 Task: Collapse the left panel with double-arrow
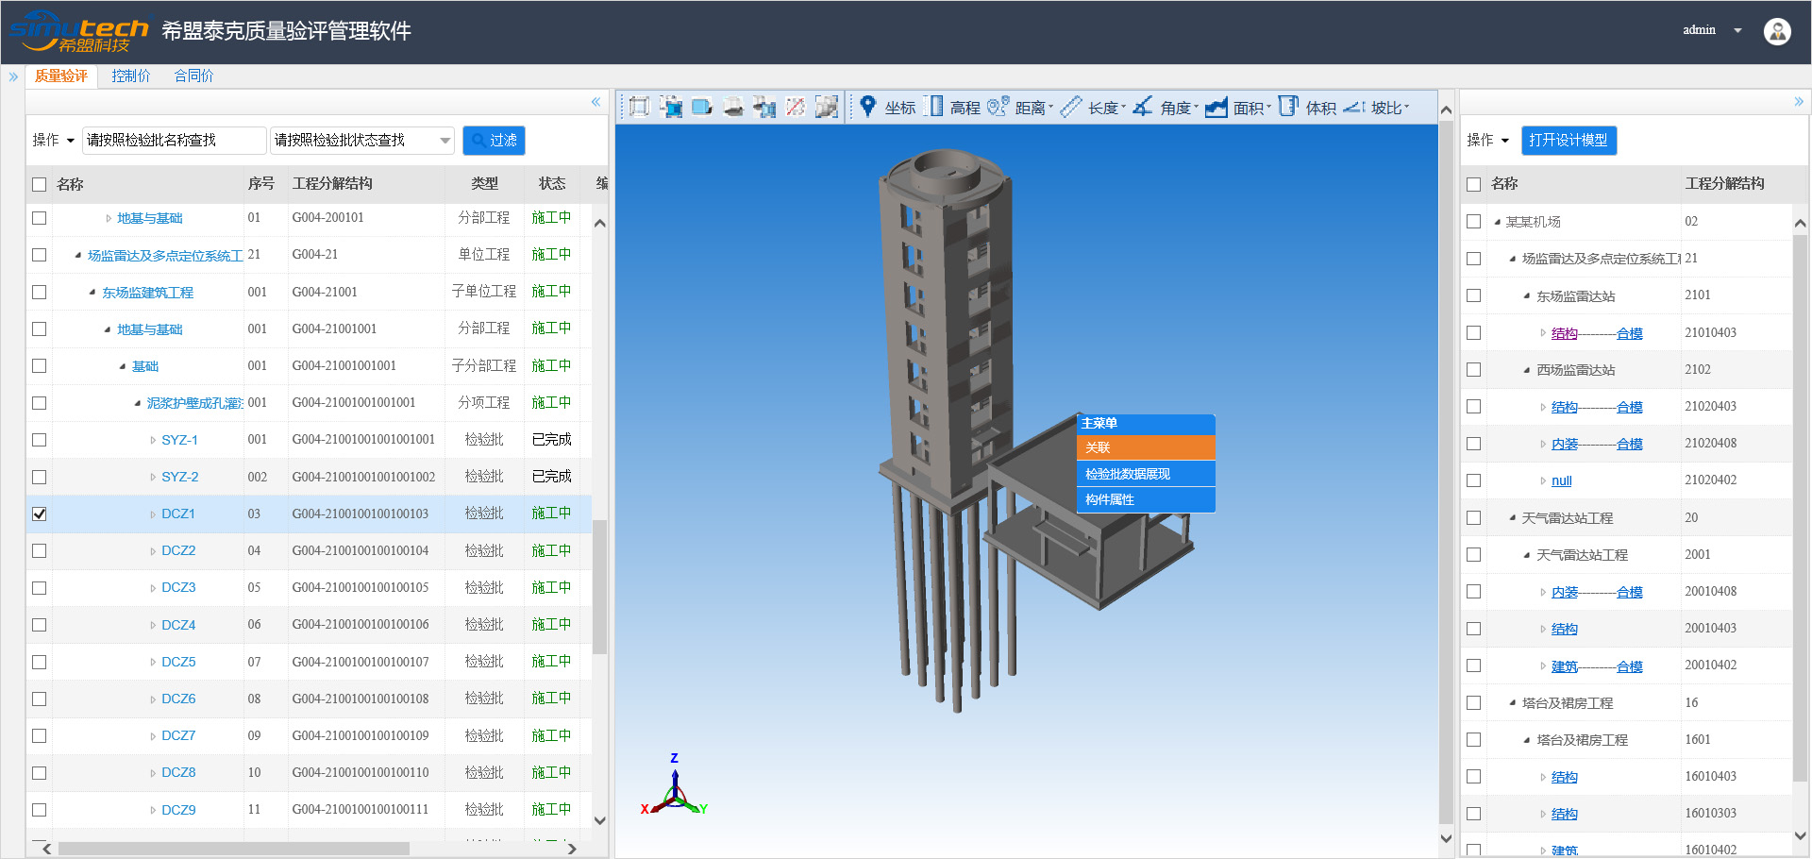coord(596,102)
